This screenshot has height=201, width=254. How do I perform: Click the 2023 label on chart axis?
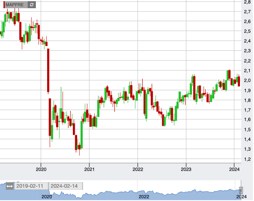point(186,170)
